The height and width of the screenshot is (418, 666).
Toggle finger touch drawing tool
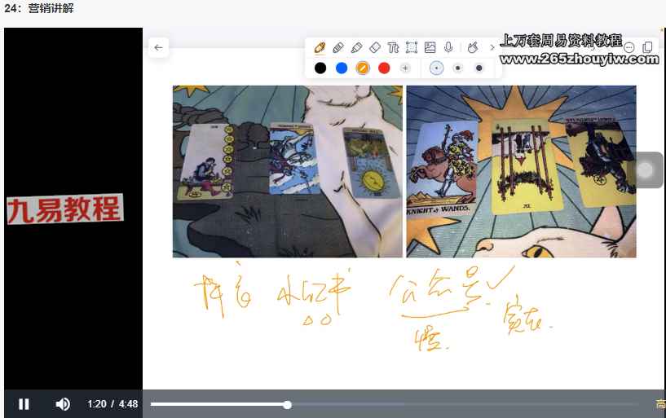click(x=472, y=47)
